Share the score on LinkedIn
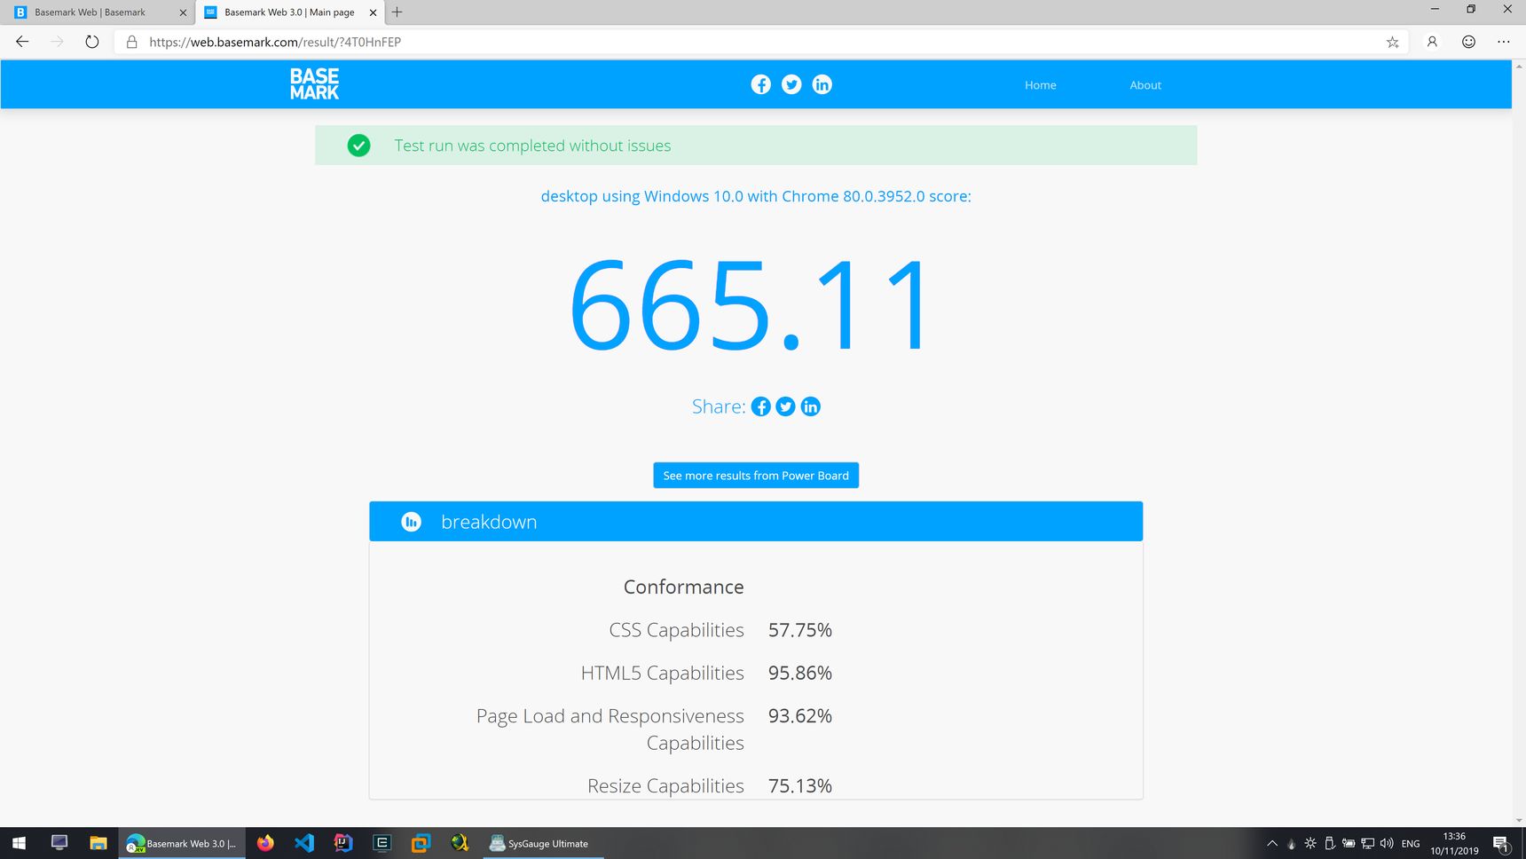This screenshot has width=1526, height=859. point(810,406)
